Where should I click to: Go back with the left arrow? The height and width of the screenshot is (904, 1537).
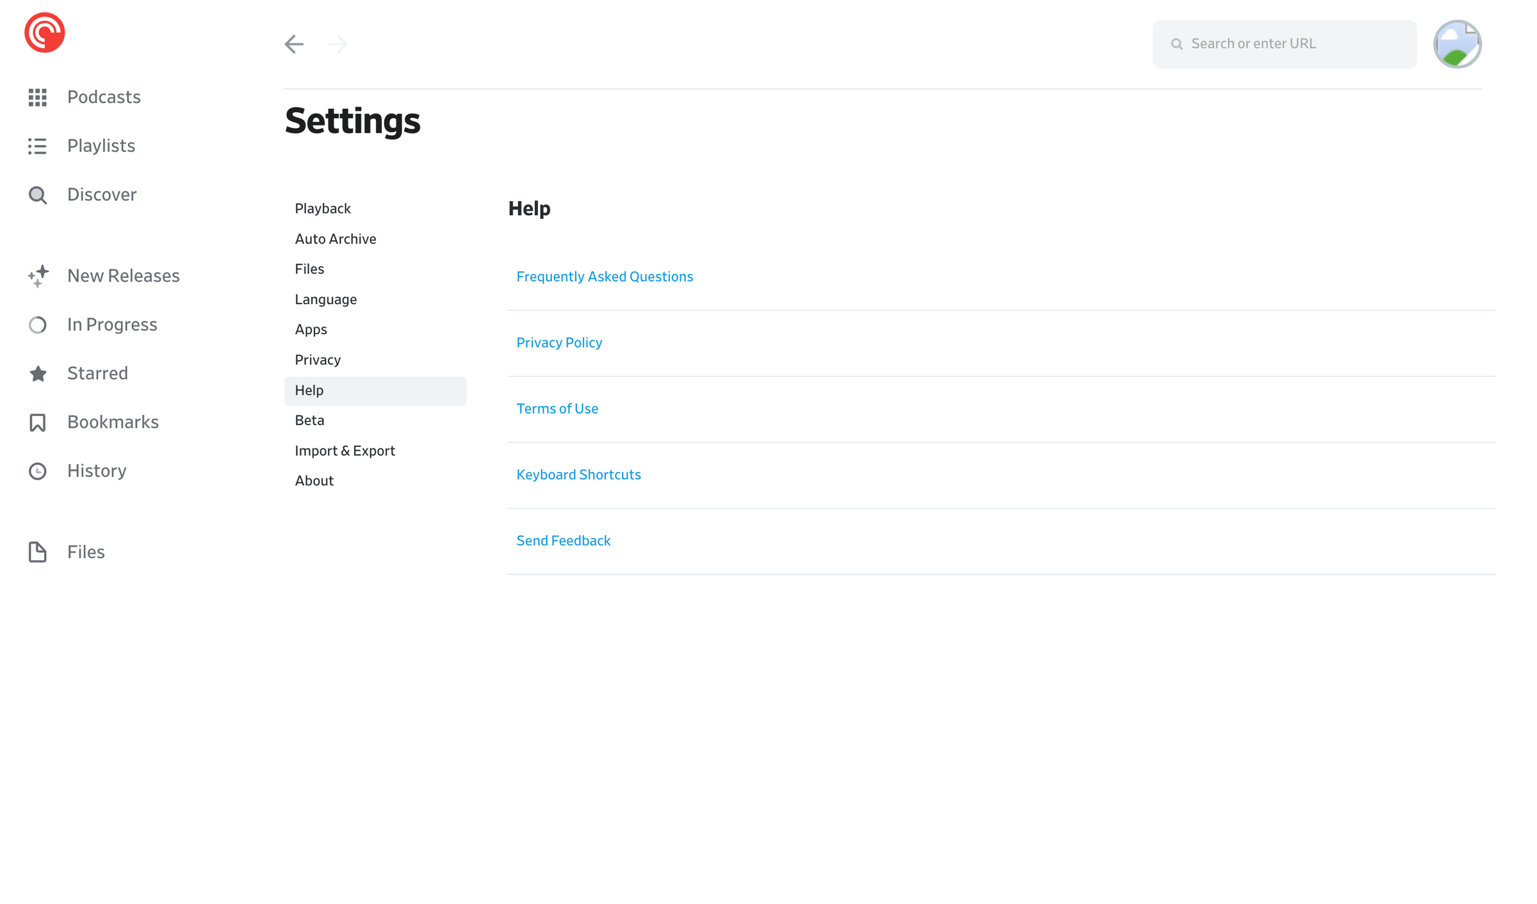coord(294,44)
